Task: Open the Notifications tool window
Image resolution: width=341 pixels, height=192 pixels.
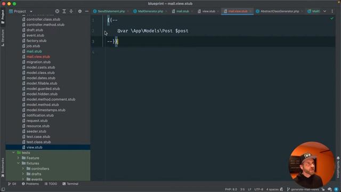Action: [x=338, y=167]
